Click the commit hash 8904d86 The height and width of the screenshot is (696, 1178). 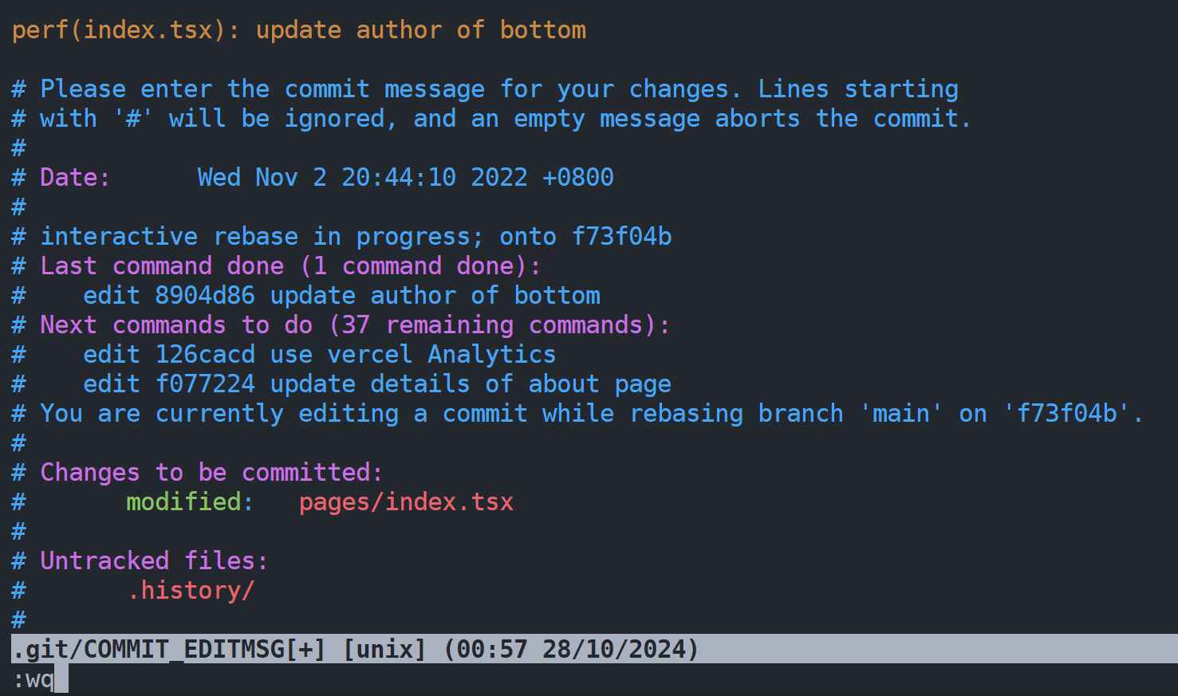pos(205,296)
